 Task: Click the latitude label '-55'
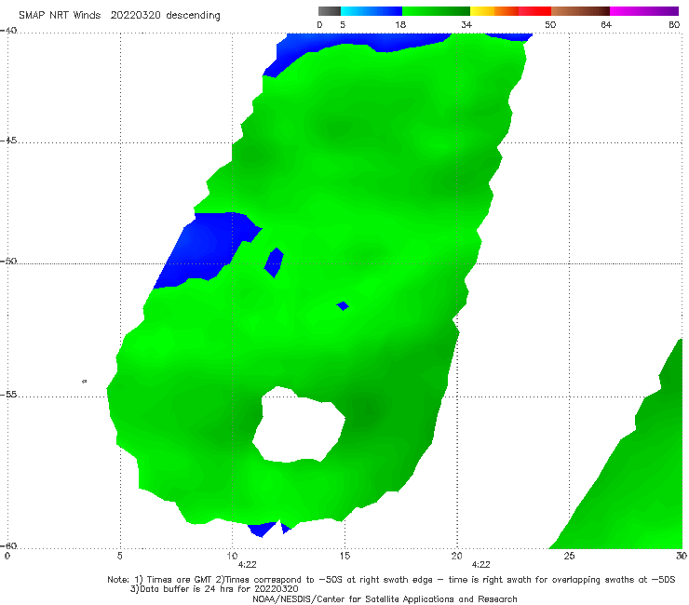pyautogui.click(x=8, y=394)
